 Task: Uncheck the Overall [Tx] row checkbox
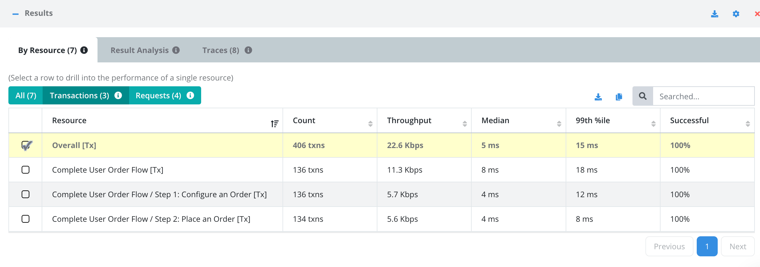coord(26,145)
